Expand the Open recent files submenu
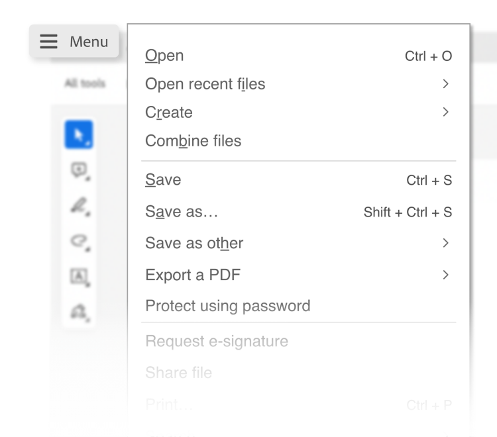Viewport: 497px width, 437px height. (x=205, y=84)
